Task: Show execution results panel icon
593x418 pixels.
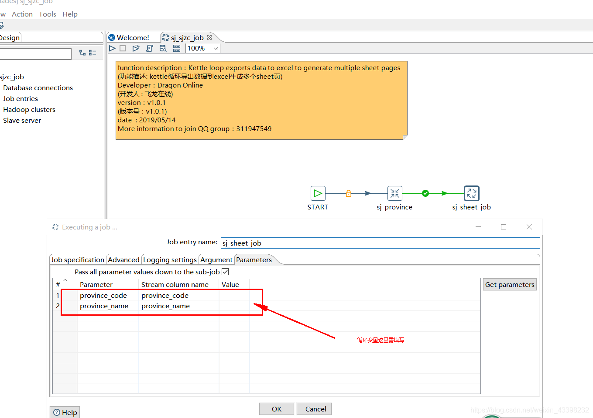Action: [177, 48]
